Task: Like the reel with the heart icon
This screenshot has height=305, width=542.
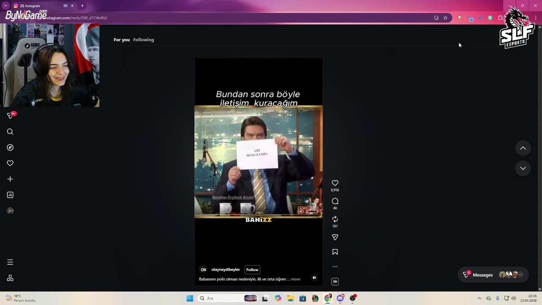Action: 335,183
